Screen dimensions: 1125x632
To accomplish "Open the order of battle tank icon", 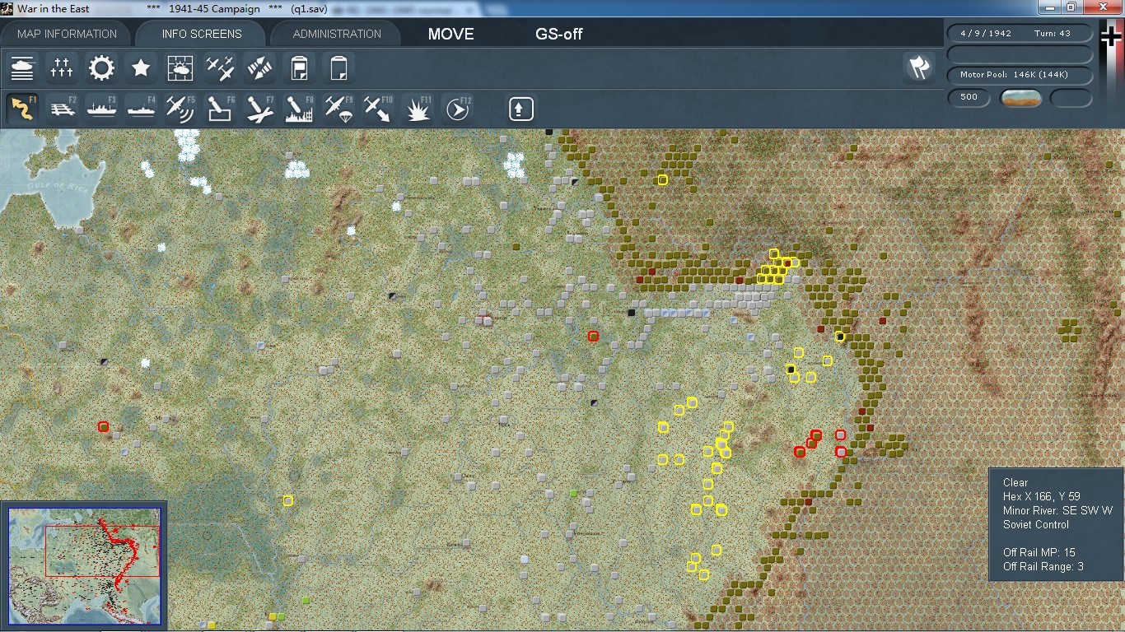I will point(22,68).
